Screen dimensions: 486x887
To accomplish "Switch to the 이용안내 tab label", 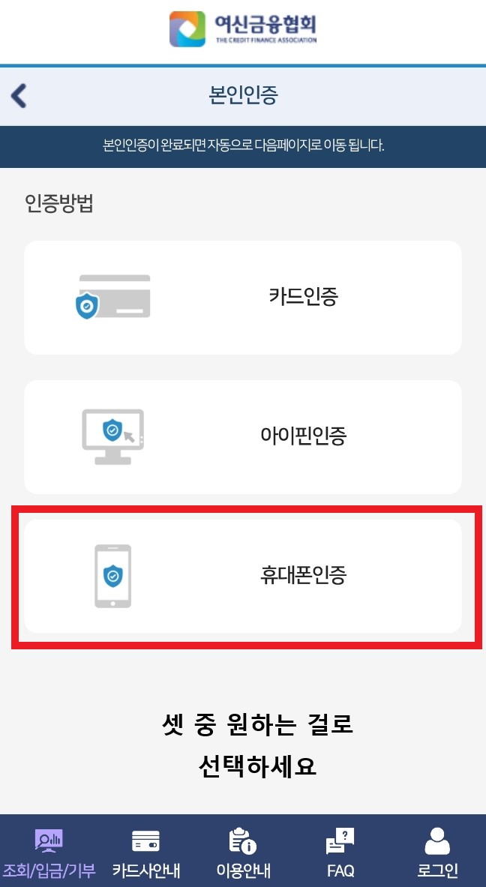I will point(243,870).
